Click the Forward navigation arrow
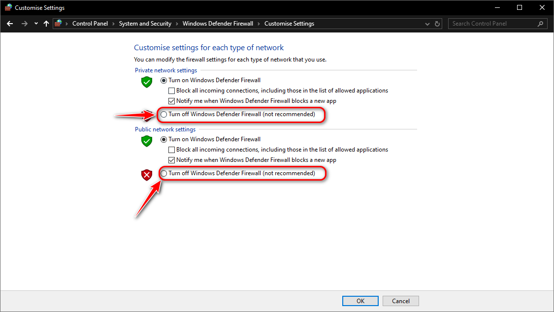The width and height of the screenshot is (554, 312). [x=23, y=23]
